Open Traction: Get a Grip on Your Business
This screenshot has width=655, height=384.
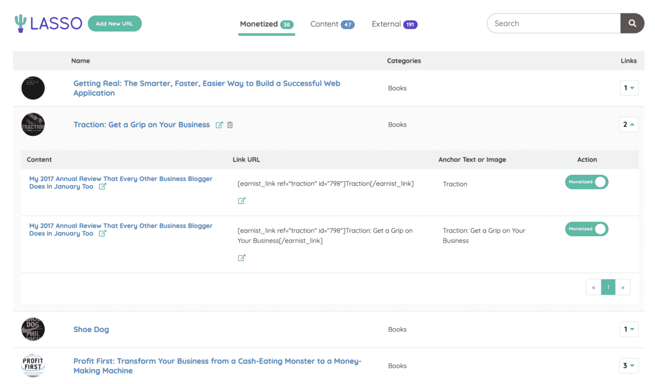(141, 125)
